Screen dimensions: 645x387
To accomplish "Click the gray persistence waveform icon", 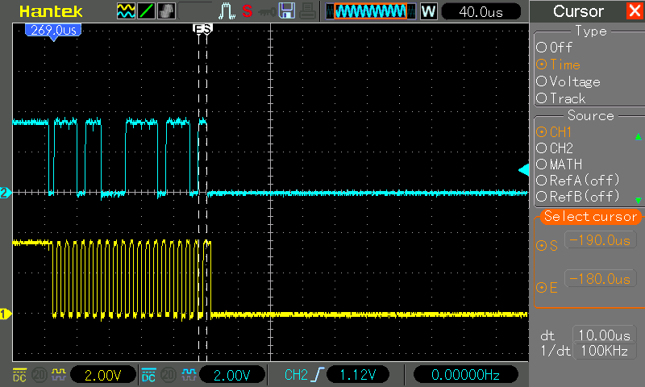I will (x=166, y=11).
